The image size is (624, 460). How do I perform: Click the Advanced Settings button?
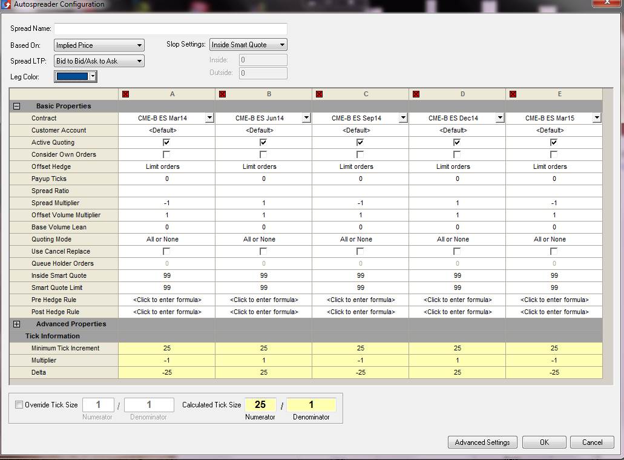click(x=482, y=442)
